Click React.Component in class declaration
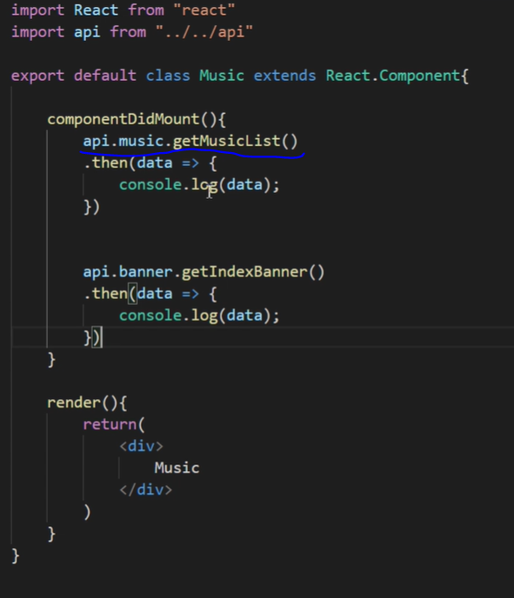Screen dimensions: 514x598 point(393,76)
